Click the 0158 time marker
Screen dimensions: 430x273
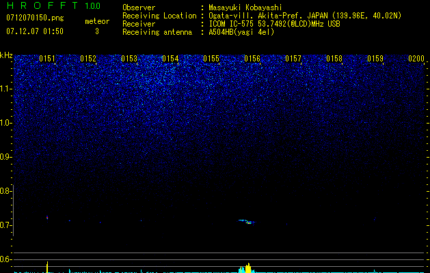point(334,59)
